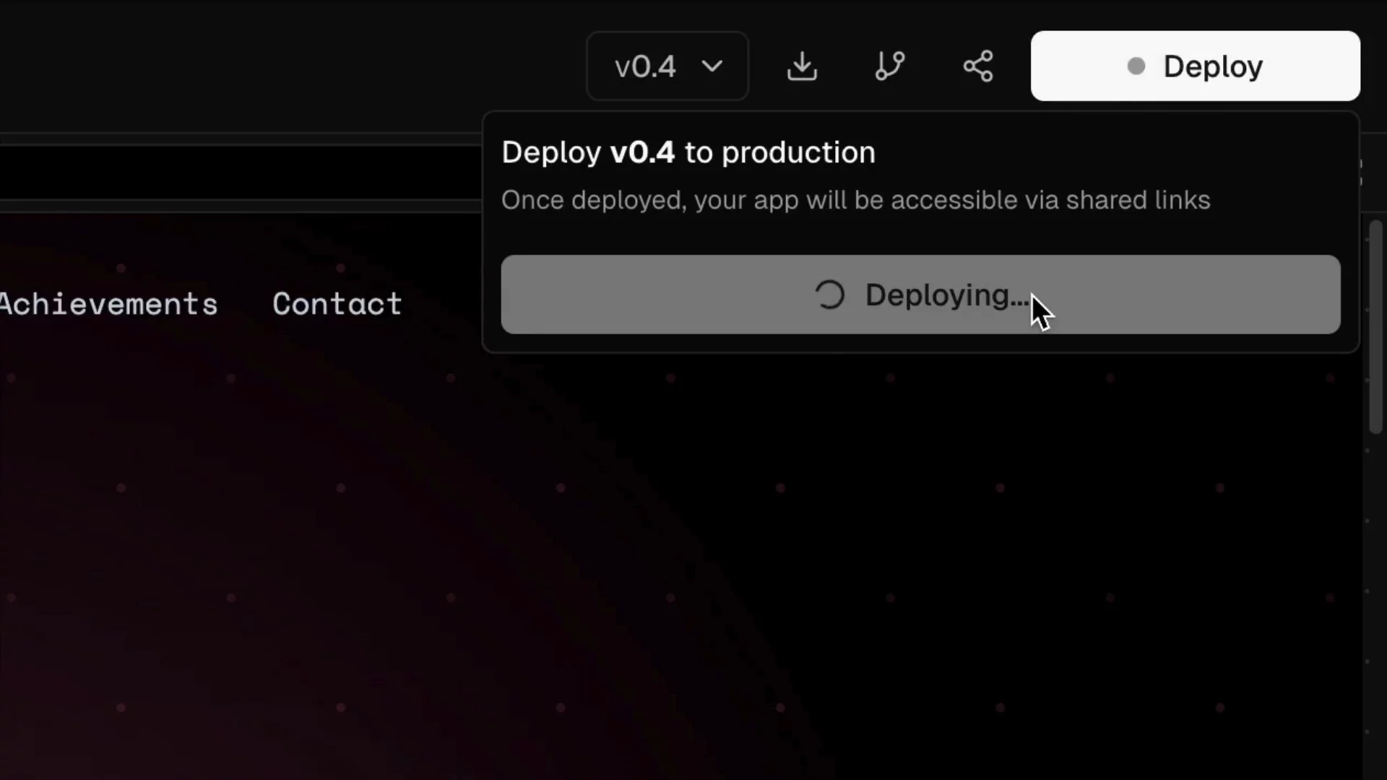Expand the v0.4 version dropdown
Screen dimensions: 1387x780
click(x=667, y=66)
